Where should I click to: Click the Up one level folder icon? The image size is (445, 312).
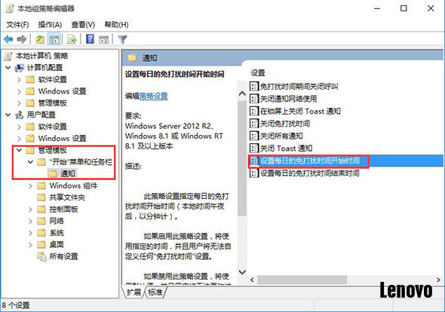(x=40, y=39)
